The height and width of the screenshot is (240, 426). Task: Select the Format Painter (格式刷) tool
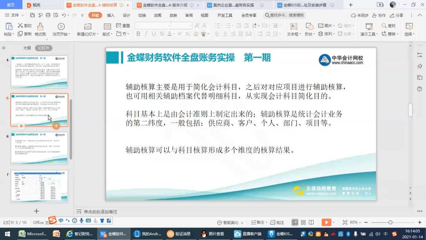click(x=40, y=30)
